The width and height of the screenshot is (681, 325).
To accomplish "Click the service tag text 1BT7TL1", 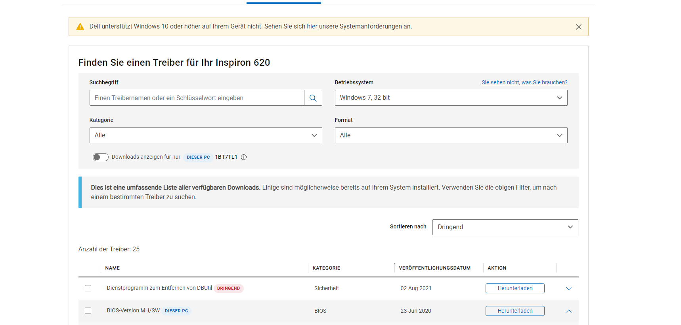I will 226,157.
